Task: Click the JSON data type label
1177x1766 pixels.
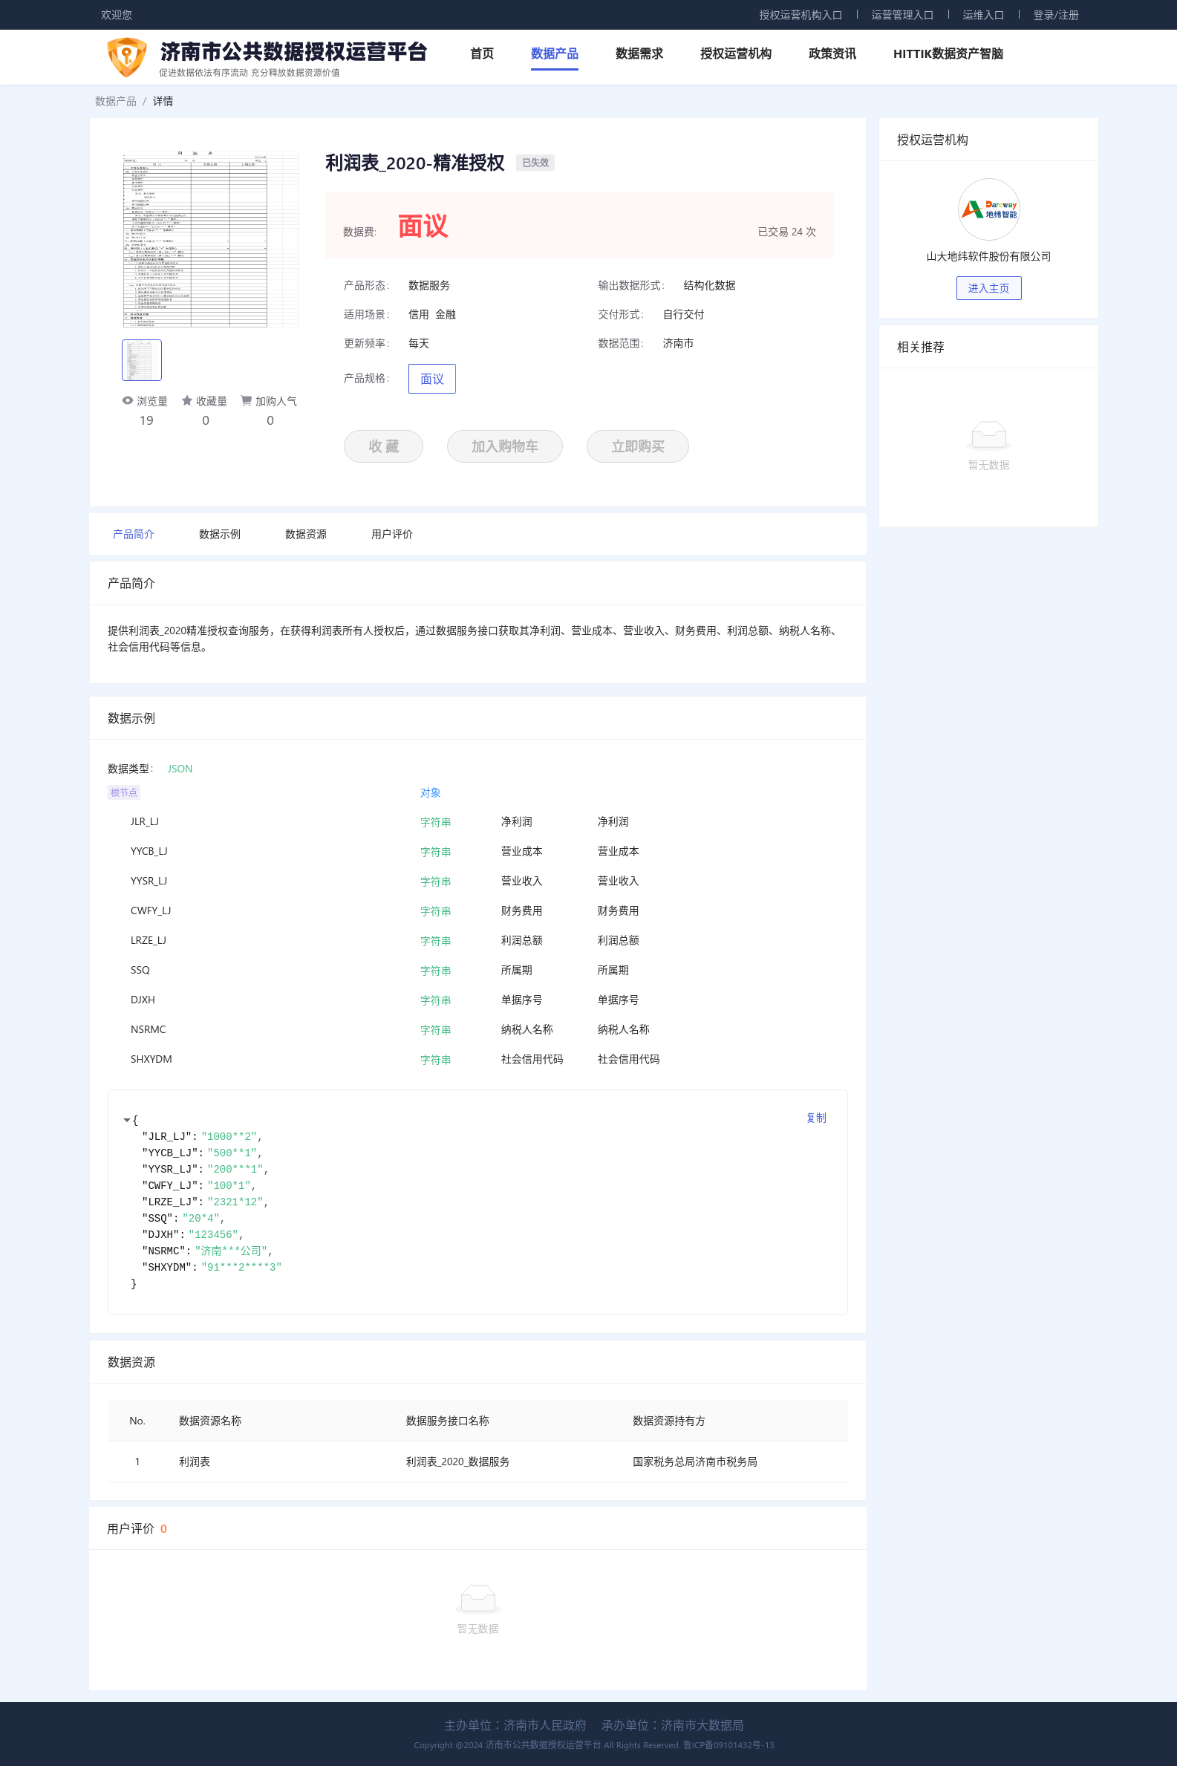Action: [x=180, y=769]
